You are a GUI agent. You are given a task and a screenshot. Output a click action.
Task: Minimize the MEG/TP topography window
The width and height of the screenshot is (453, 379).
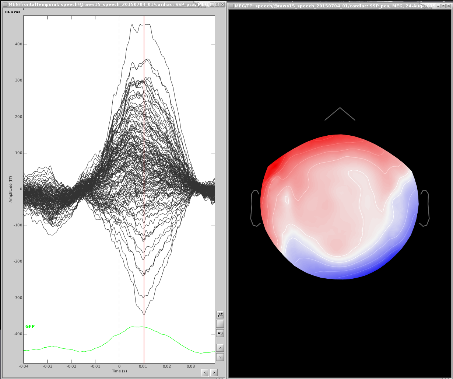[438, 6]
